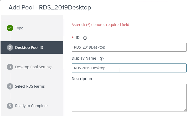Click the number 2 step circle

(10, 48)
